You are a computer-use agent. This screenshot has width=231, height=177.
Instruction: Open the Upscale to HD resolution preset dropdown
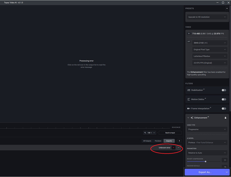(207, 17)
